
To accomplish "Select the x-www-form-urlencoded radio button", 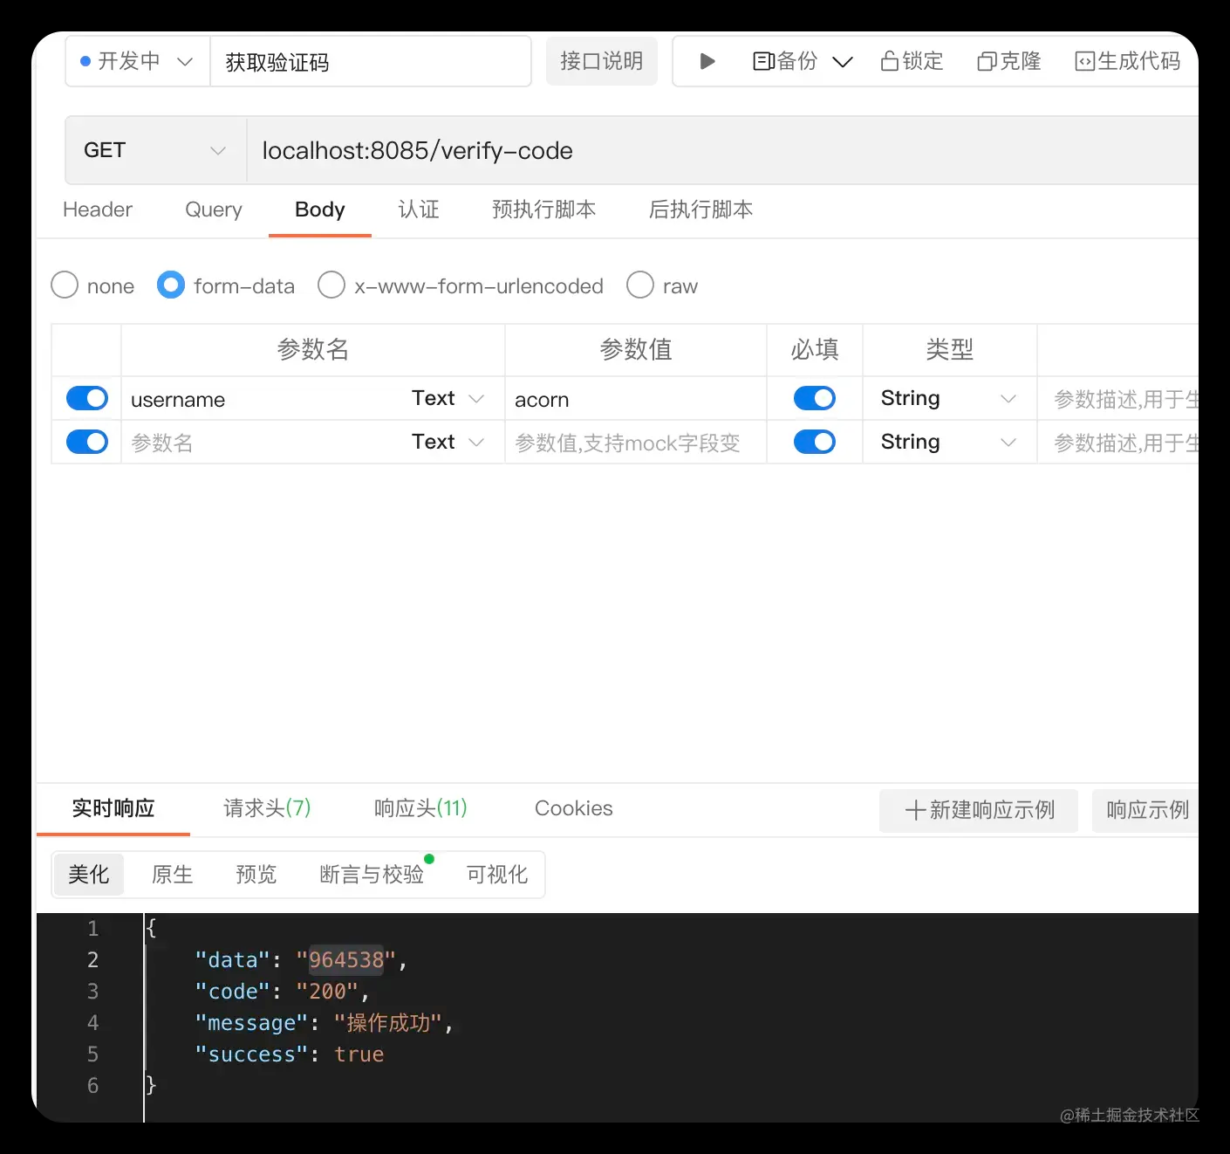I will [331, 285].
